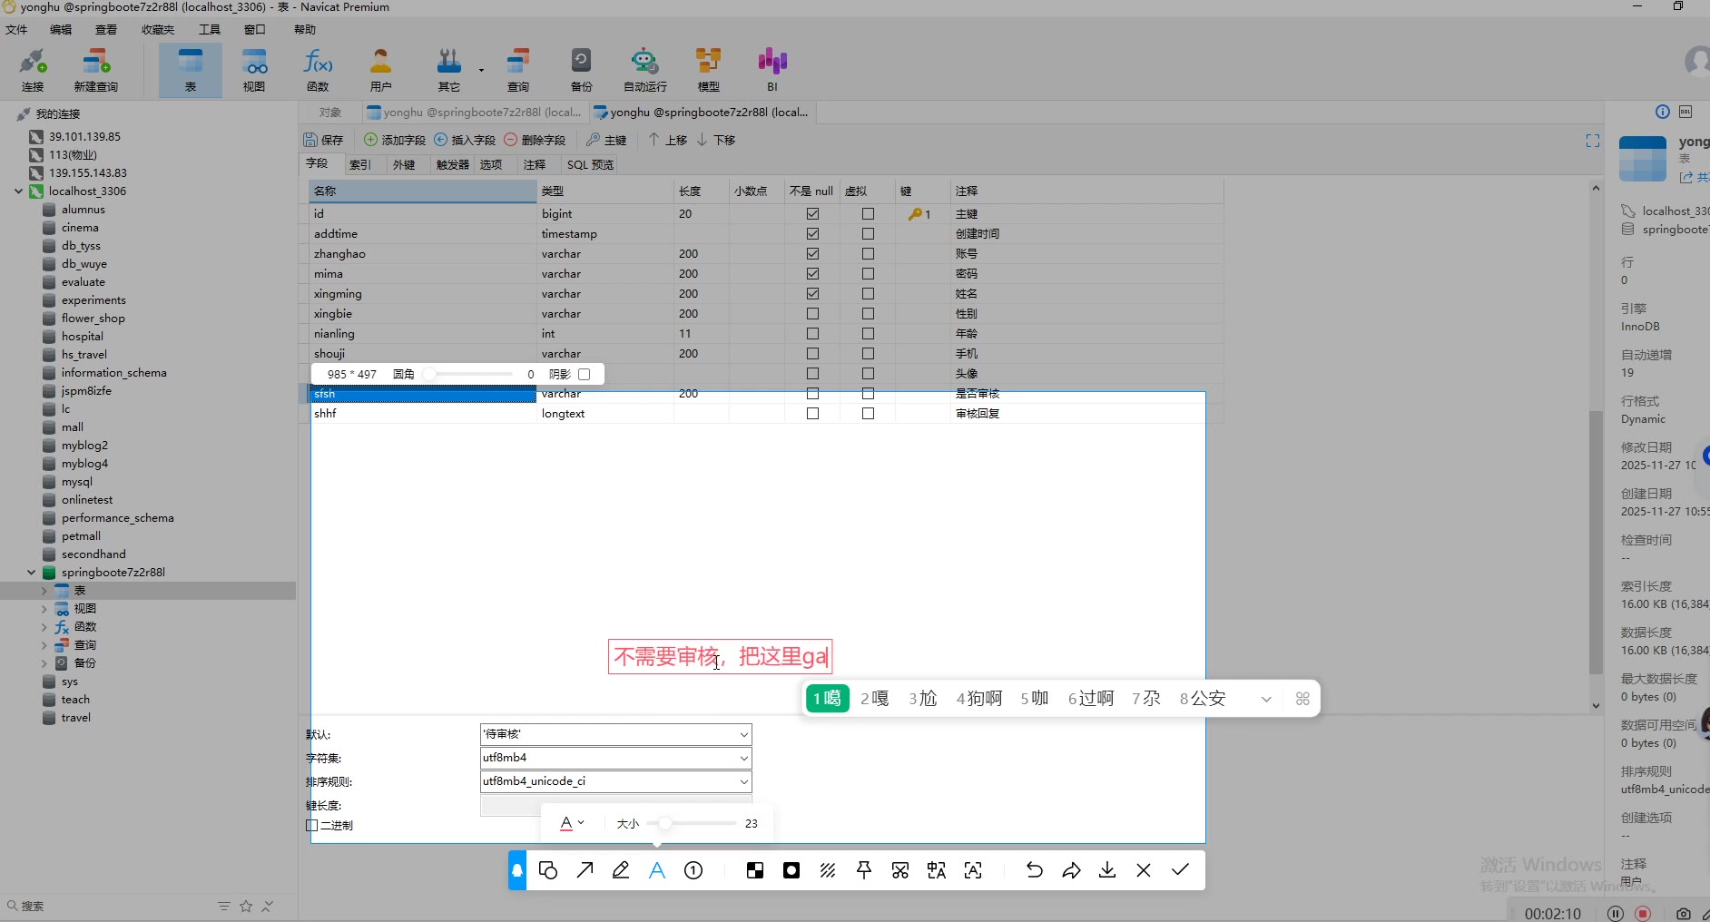The width and height of the screenshot is (1710, 922).
Task: Check the Binary checkbox option
Action: [x=312, y=826]
